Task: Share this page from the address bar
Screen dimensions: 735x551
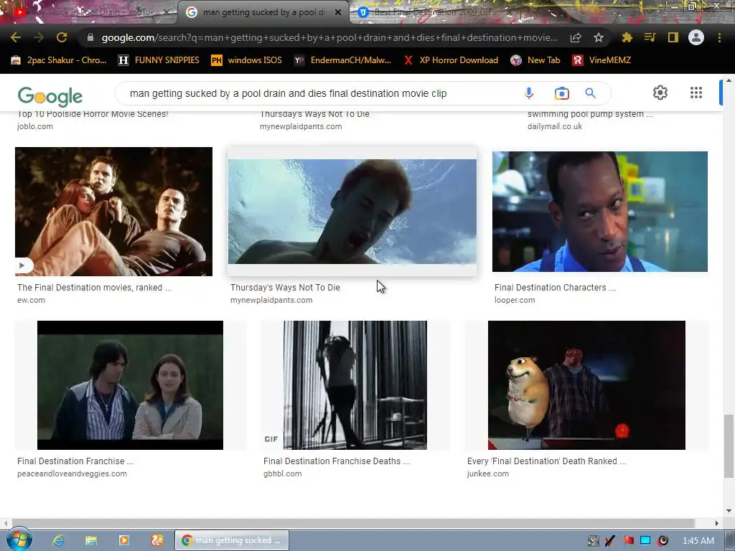Action: point(576,37)
